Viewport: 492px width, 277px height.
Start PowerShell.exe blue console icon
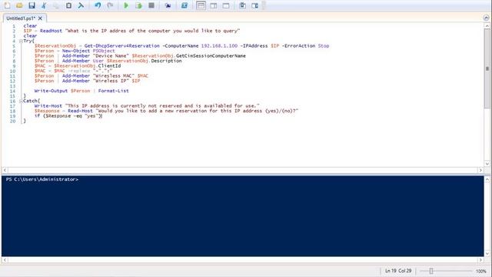(184, 5)
